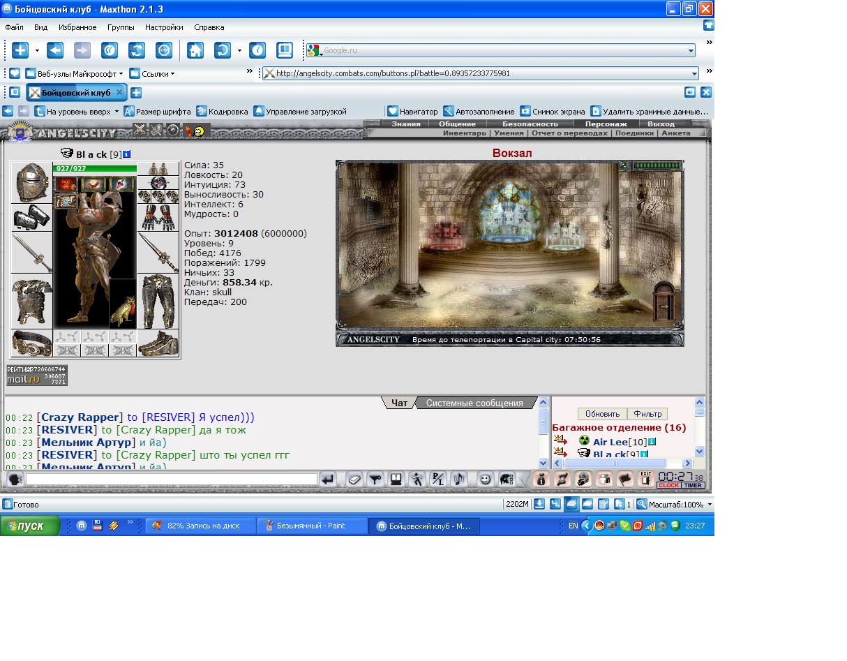Open the Настройки menu
Screen dimensions: 847x661
click(164, 27)
